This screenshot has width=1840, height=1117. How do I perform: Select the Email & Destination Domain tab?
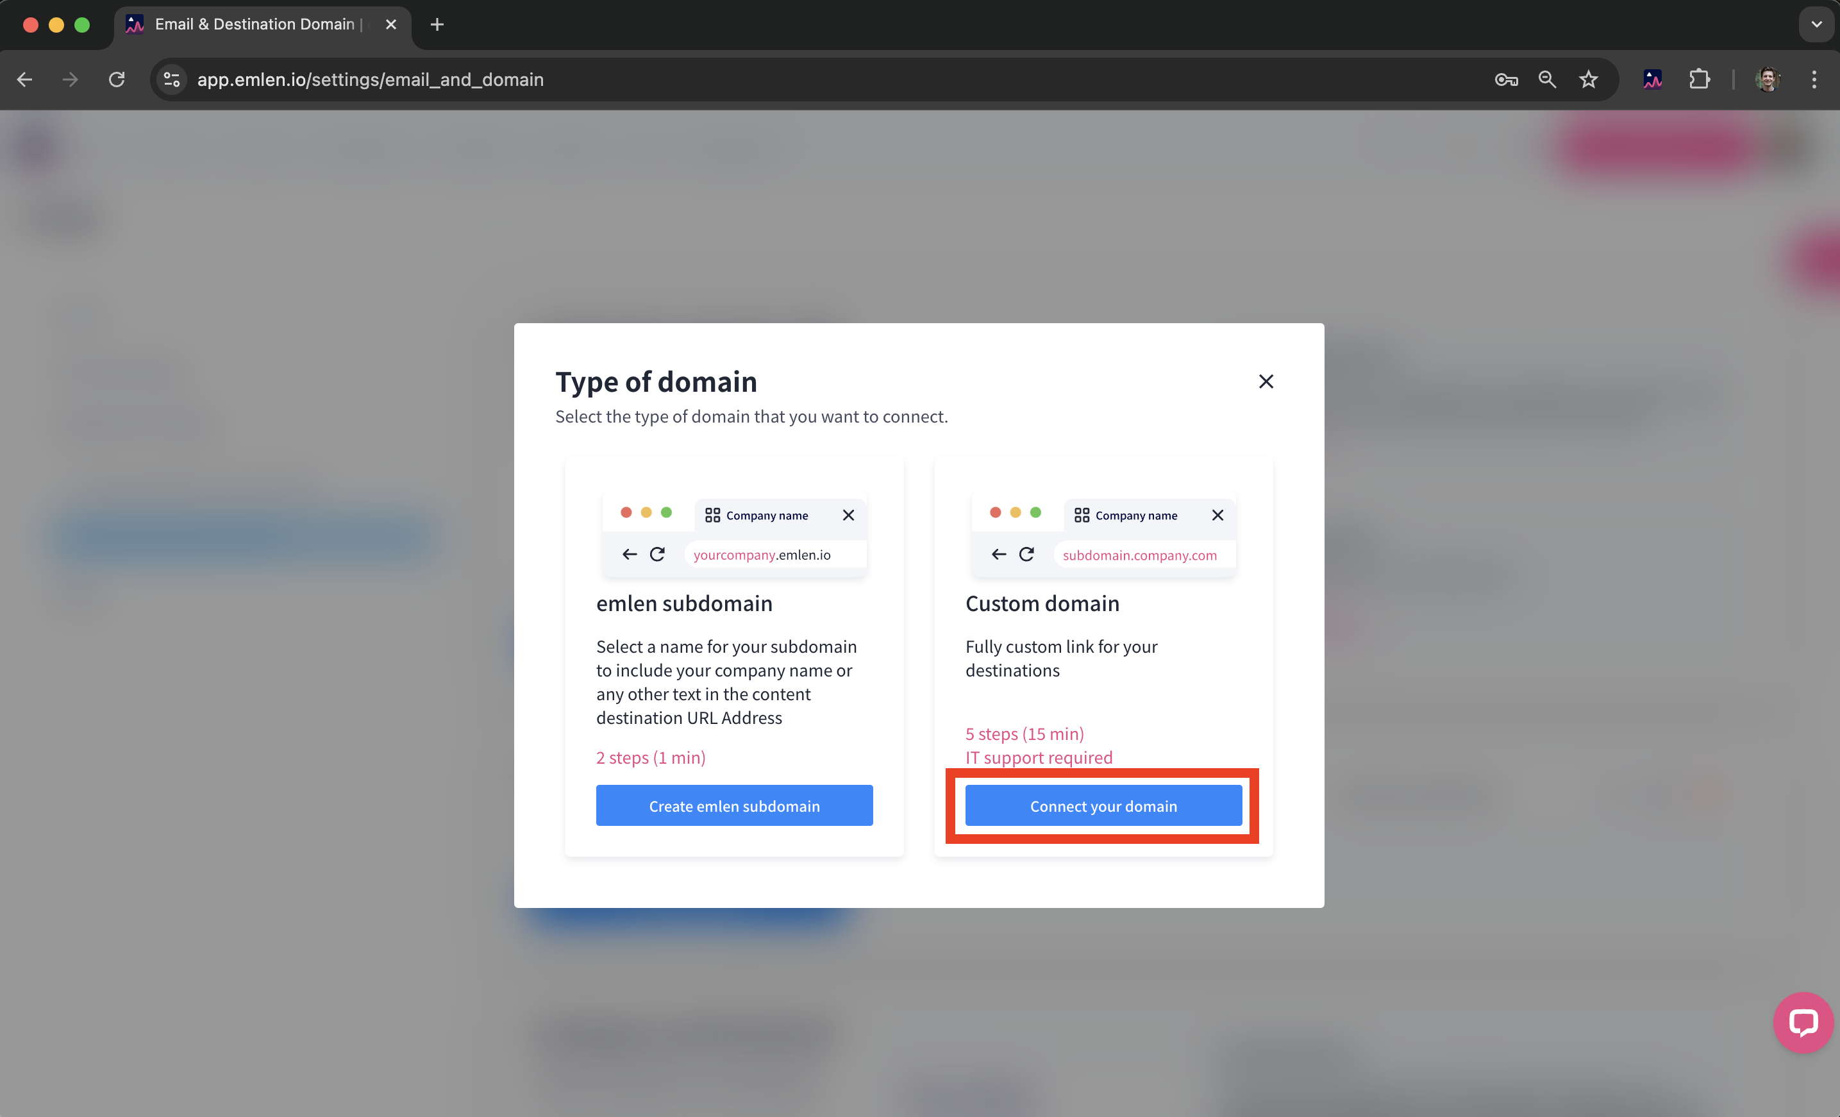(x=254, y=24)
